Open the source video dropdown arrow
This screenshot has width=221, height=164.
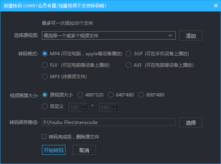point(170,36)
